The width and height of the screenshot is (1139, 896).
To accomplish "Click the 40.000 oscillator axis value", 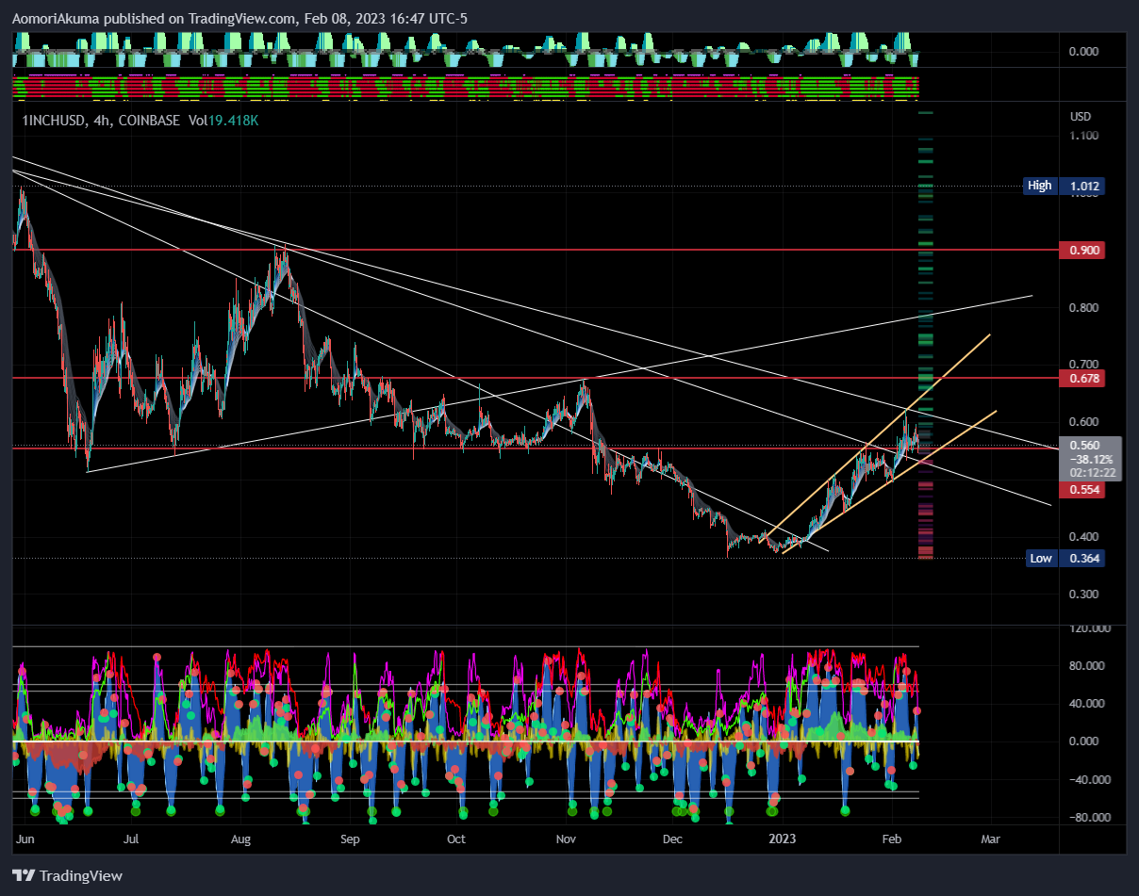I will pos(1087,703).
